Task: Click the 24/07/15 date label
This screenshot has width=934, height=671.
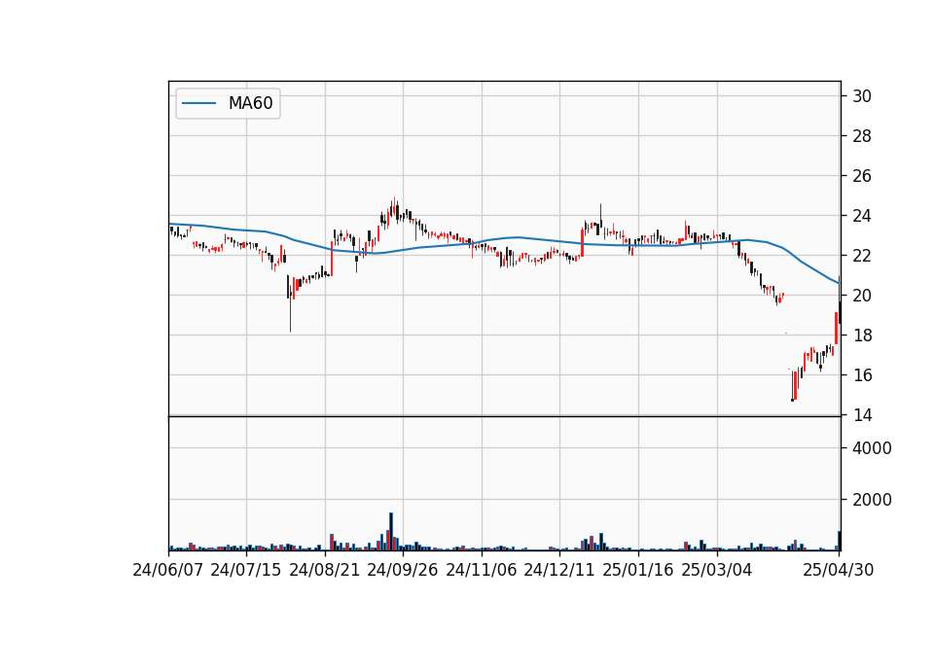Action: pos(246,570)
